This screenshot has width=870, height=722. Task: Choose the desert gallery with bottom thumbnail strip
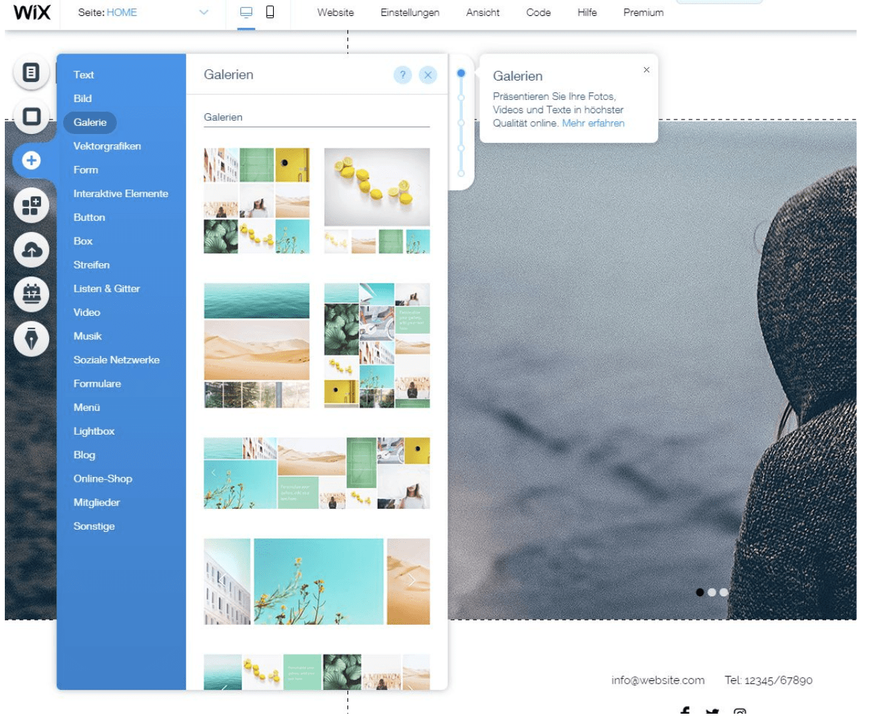coord(256,345)
